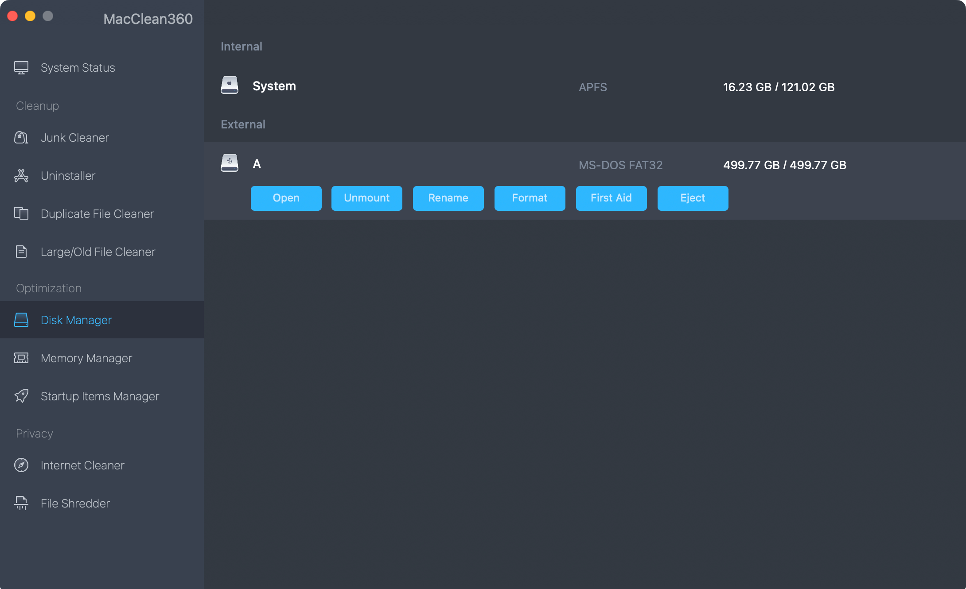
Task: Click the Memory Manager chip icon
Action: pos(21,358)
